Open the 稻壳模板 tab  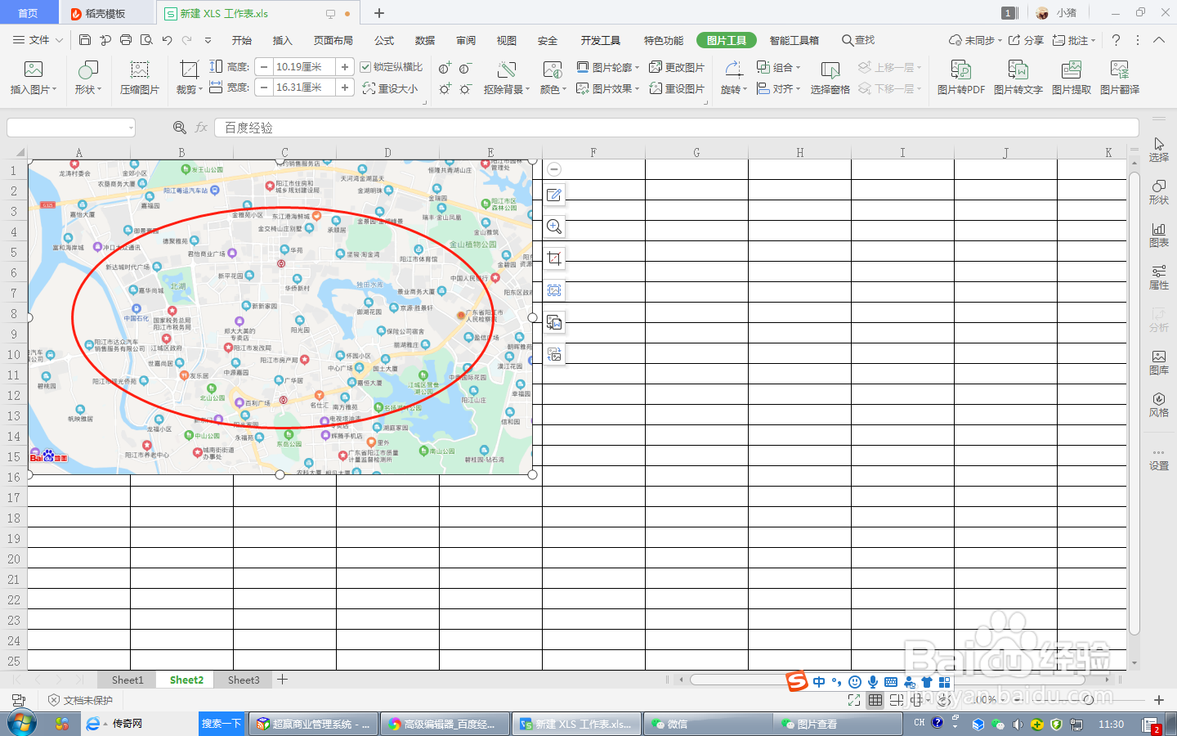pyautogui.click(x=105, y=13)
